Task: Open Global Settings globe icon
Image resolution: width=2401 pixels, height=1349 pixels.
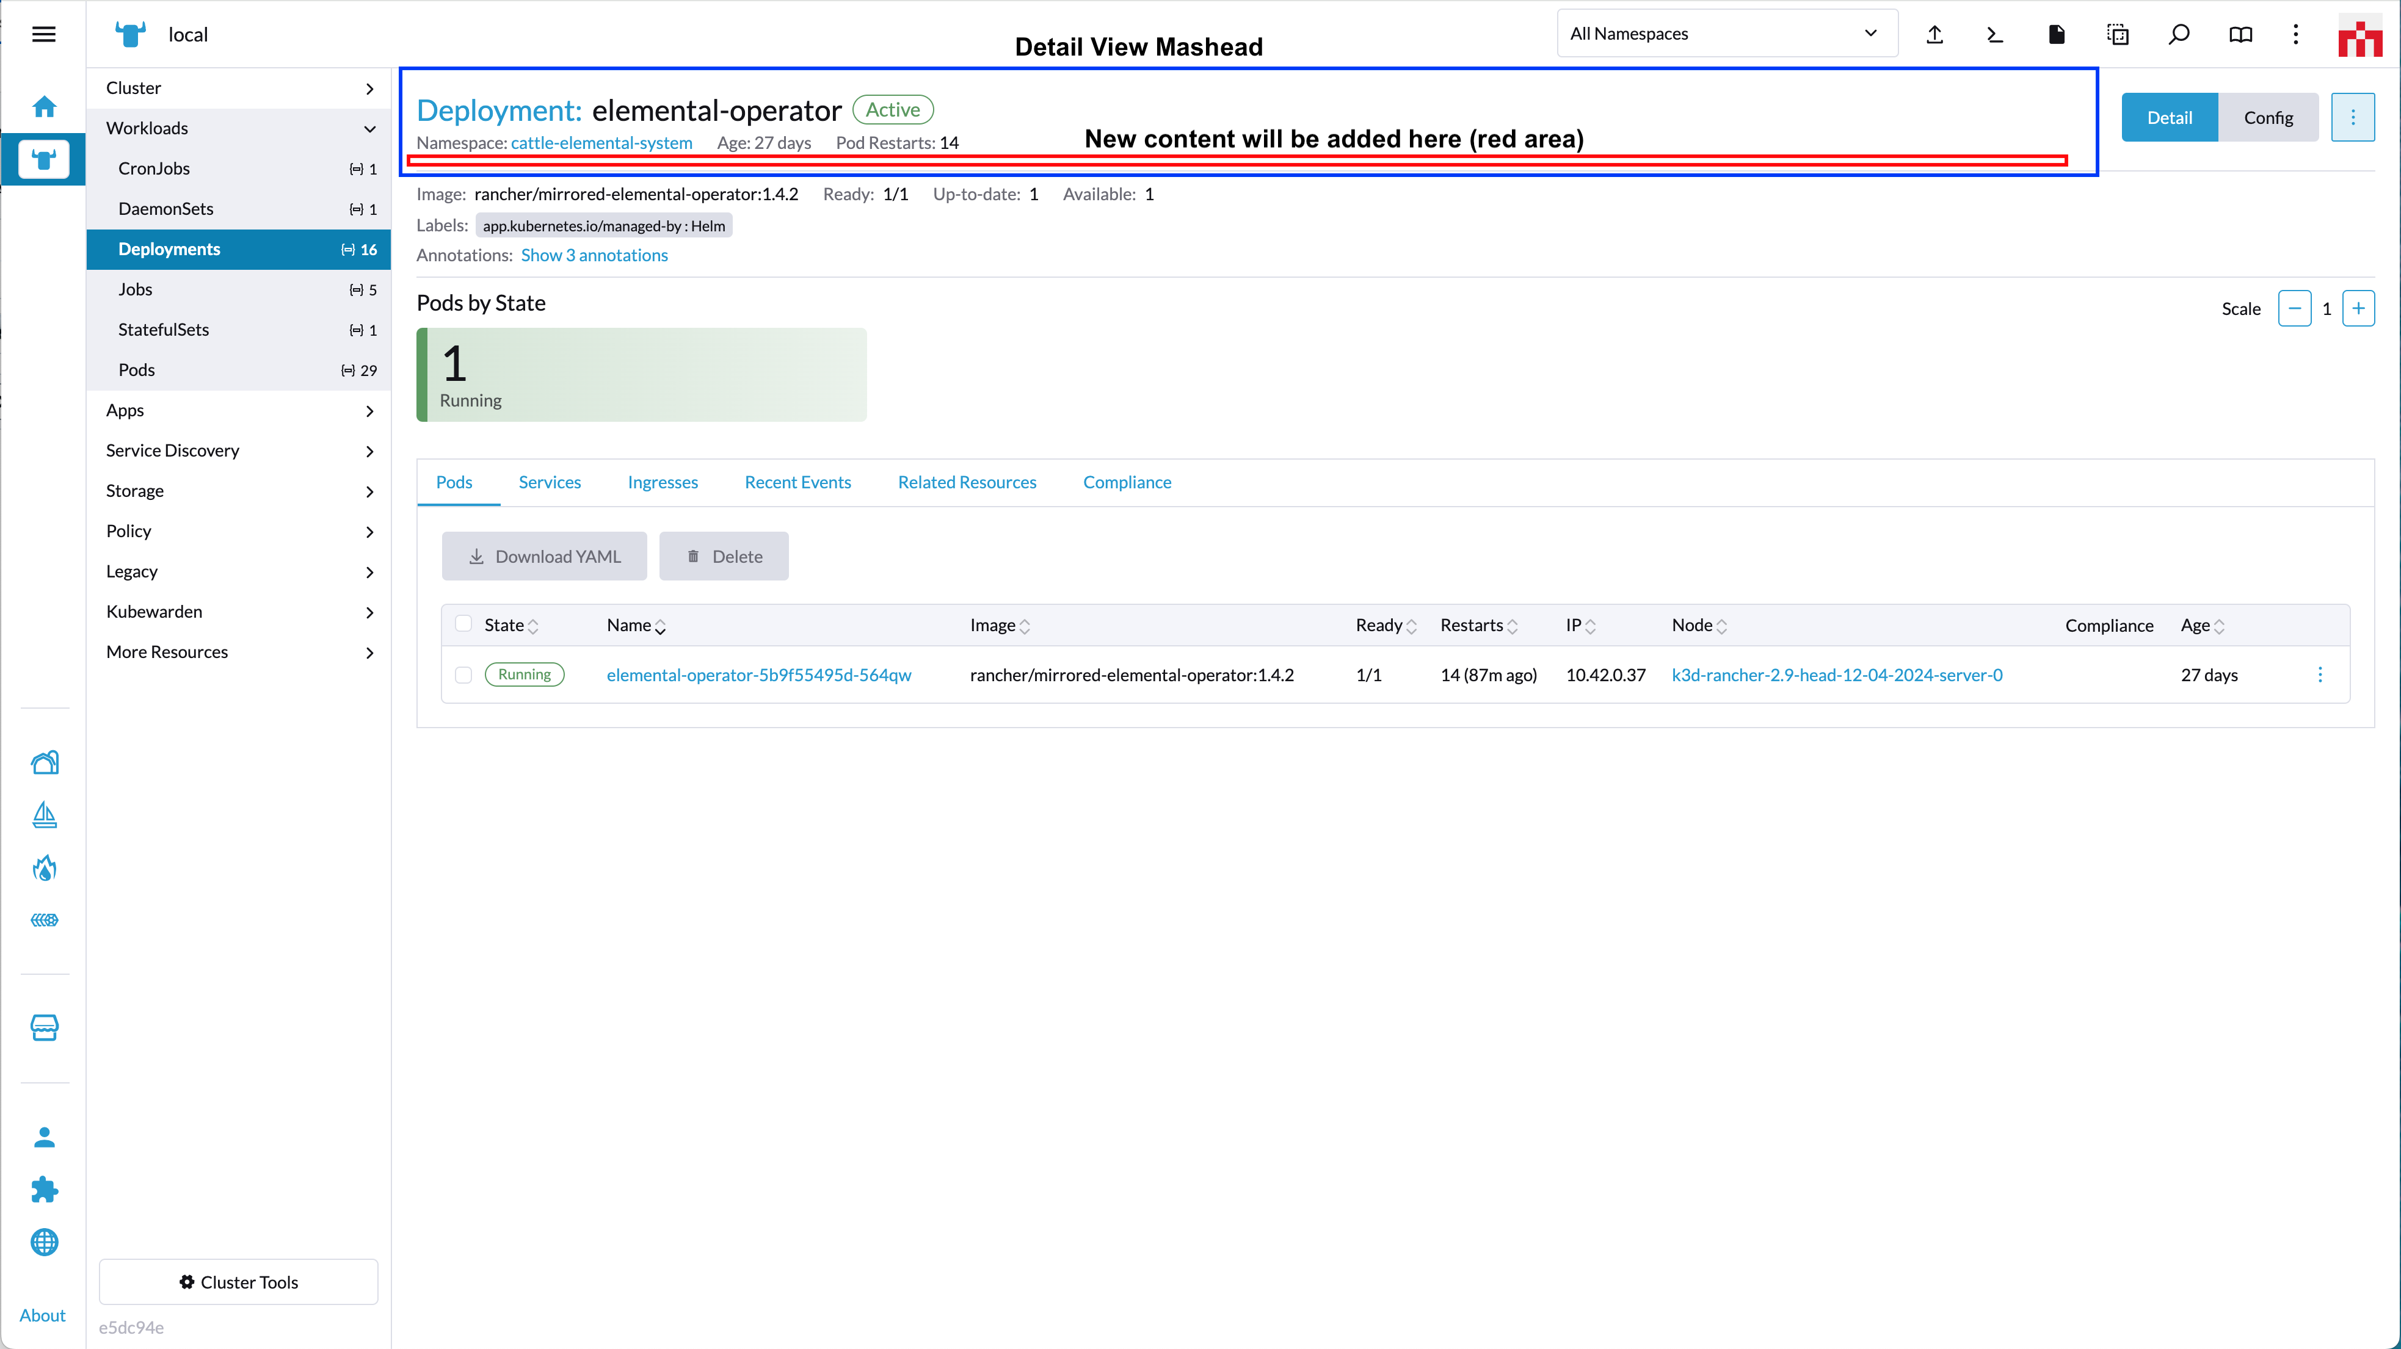Action: [44, 1242]
